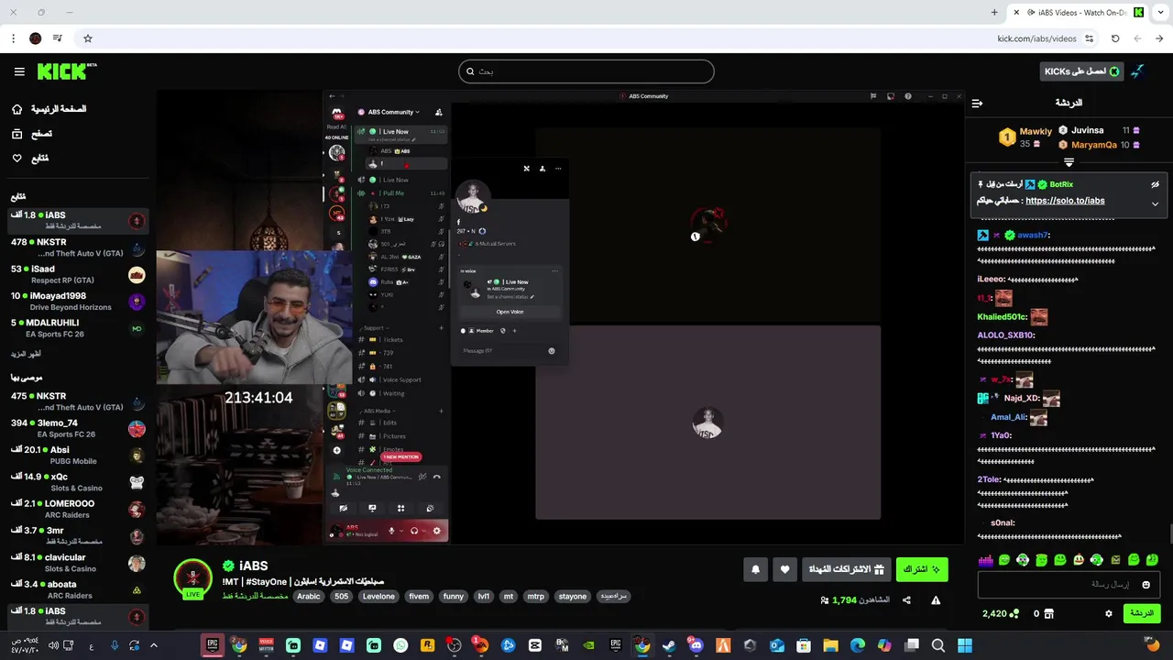The image size is (1173, 660).
Task: Expand the pinned message chevron
Action: click(x=1155, y=203)
